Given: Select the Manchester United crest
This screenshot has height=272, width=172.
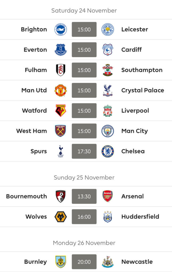Looking at the screenshot, I should coord(61,90).
